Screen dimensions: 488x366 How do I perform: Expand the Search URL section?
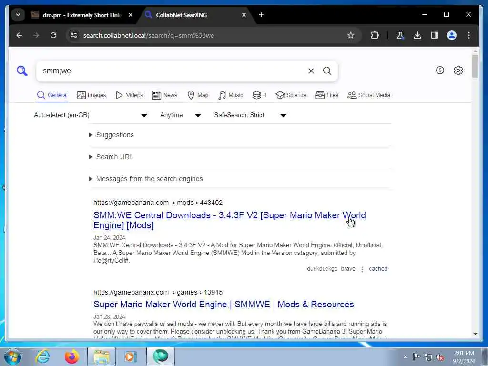pos(111,157)
